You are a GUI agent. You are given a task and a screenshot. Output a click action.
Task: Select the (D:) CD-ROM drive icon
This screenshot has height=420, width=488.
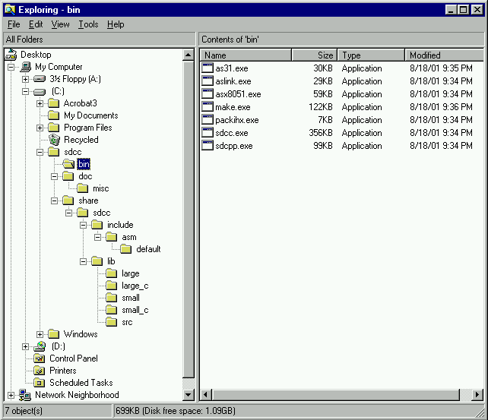(40, 346)
